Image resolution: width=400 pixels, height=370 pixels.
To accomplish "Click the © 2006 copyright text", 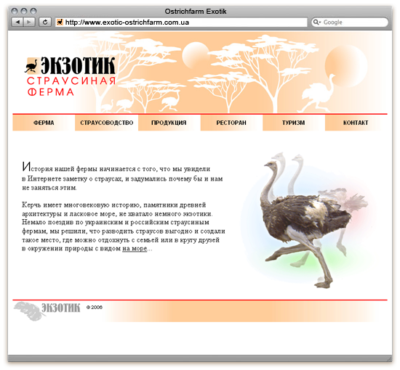I will (x=94, y=308).
